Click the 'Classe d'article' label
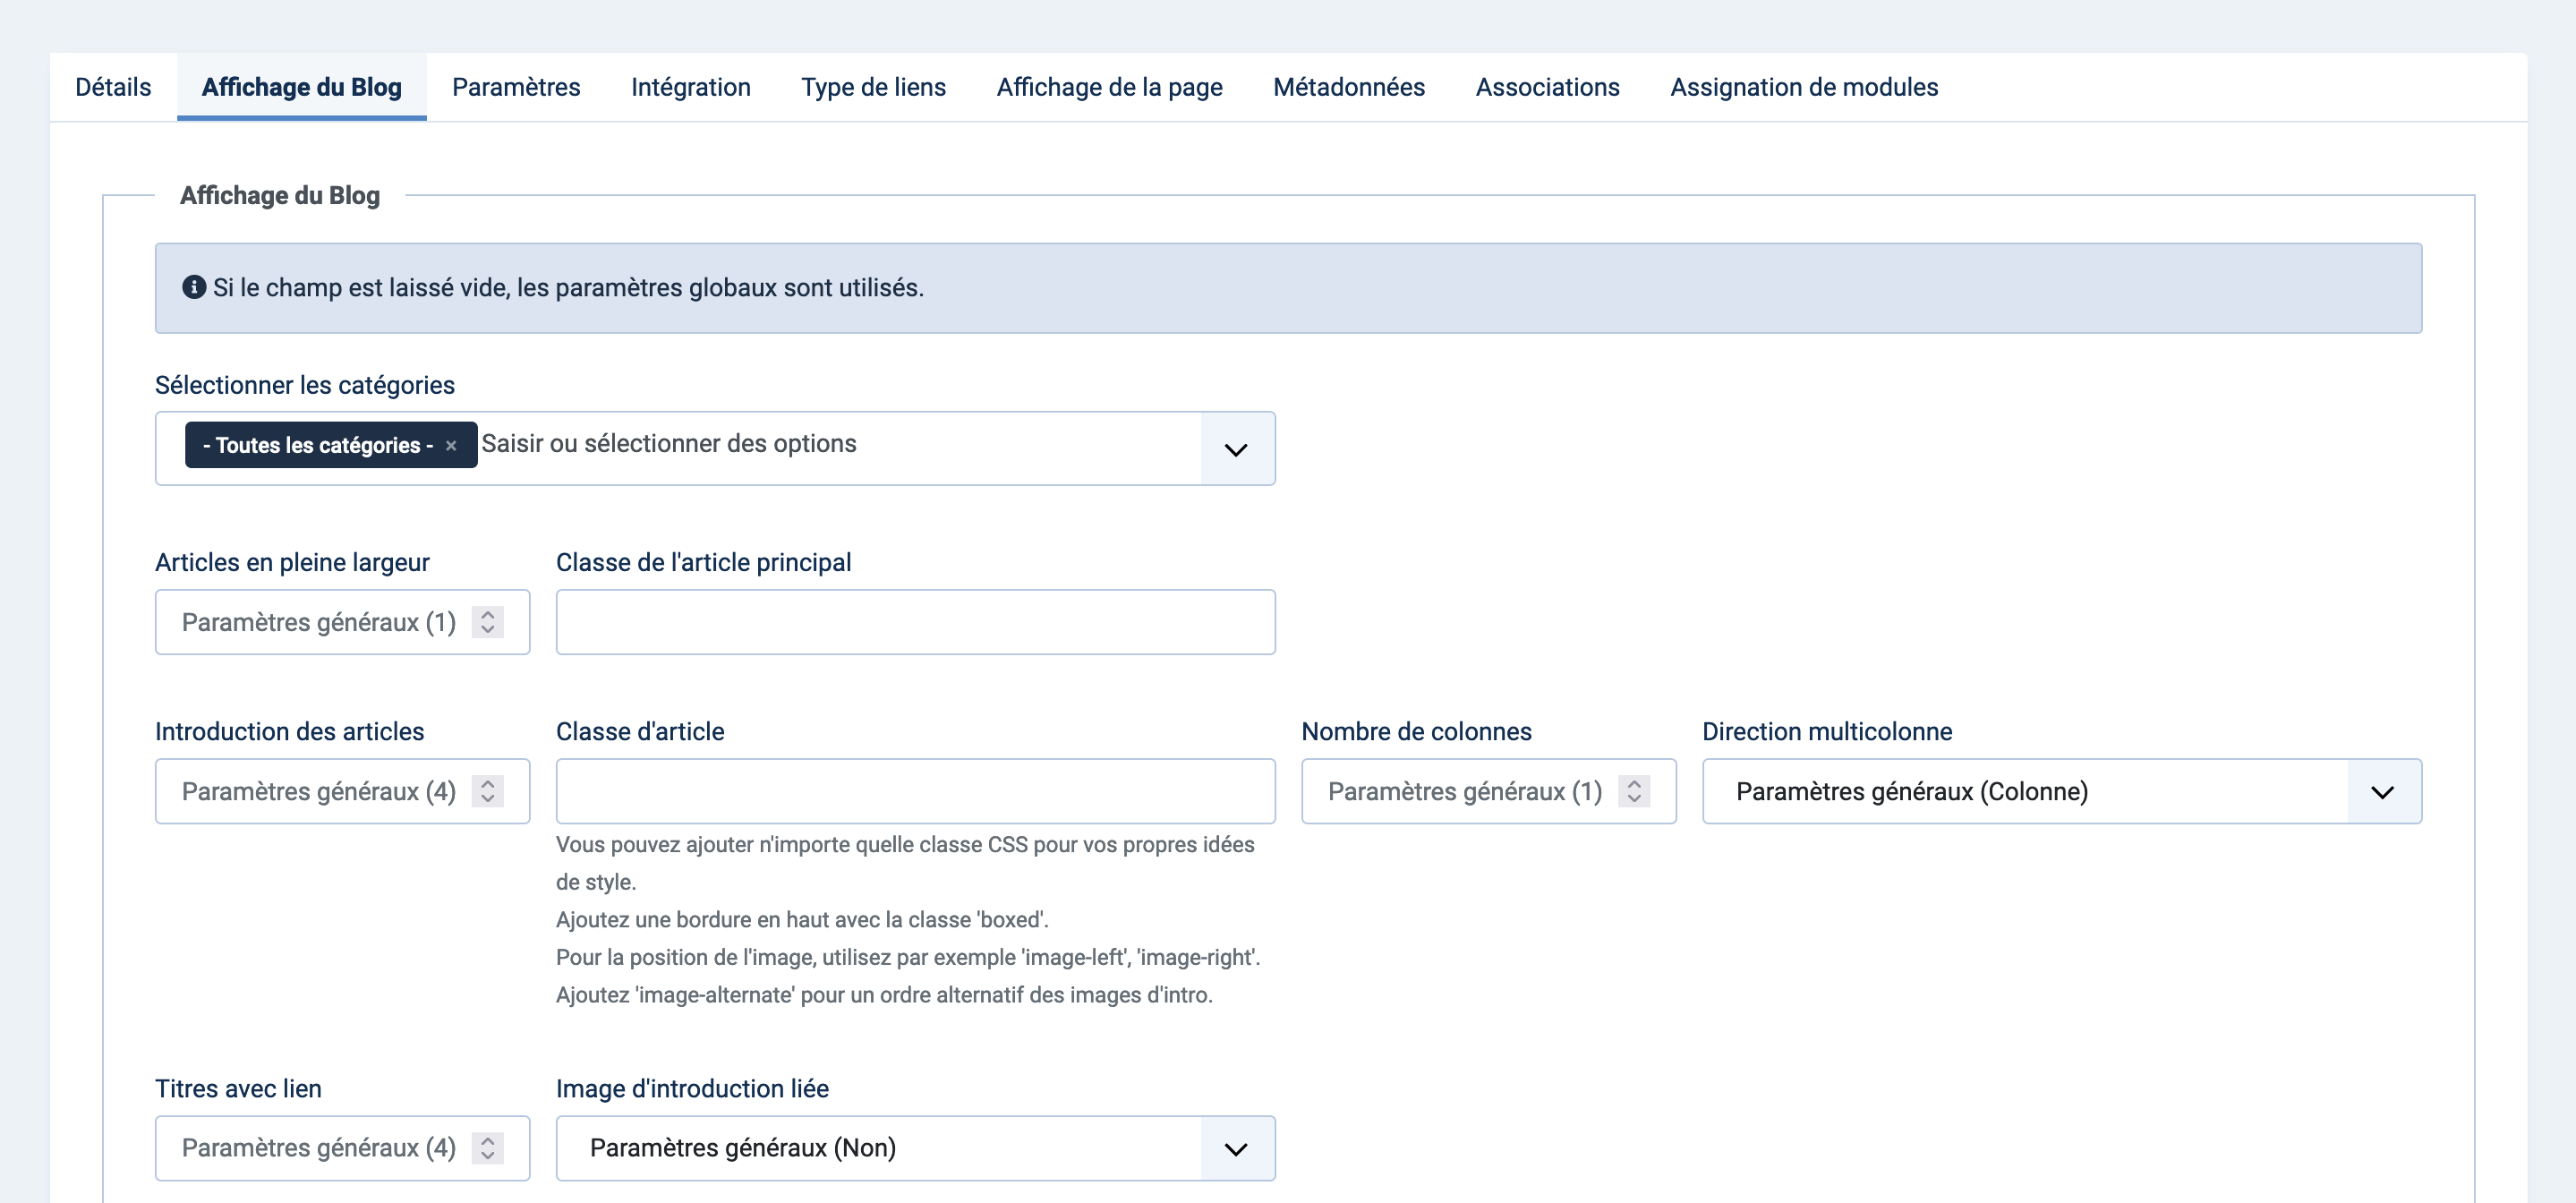The height and width of the screenshot is (1203, 2576). click(640, 731)
